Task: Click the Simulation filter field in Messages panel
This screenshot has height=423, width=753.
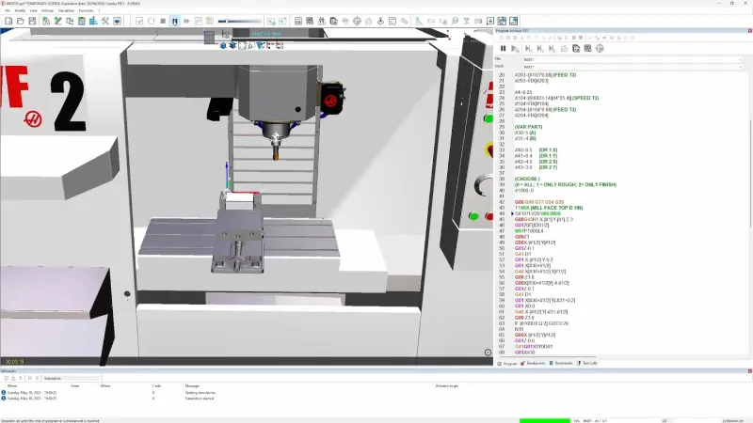Action: [x=72, y=379]
